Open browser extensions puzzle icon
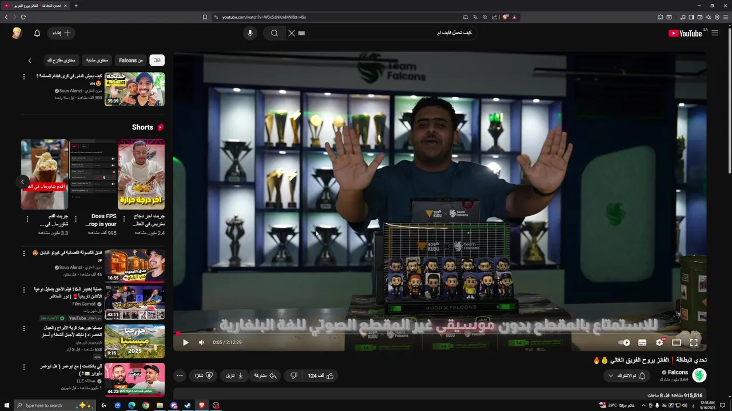This screenshot has width=732, height=411. pyautogui.click(x=661, y=17)
